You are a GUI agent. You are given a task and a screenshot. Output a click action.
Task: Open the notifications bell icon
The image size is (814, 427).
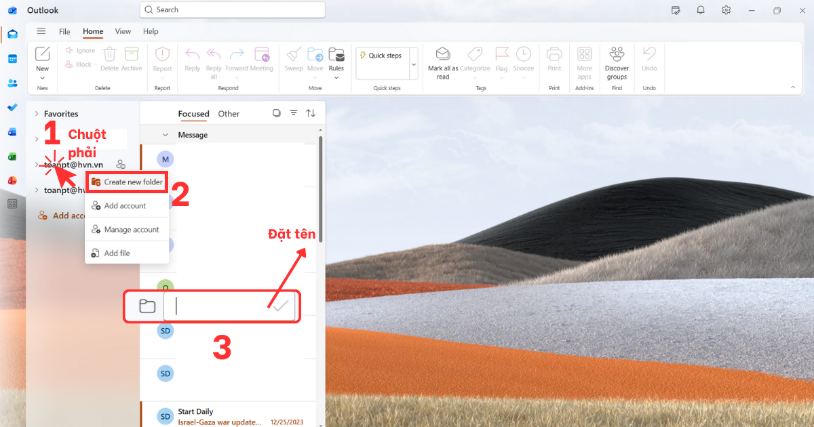click(x=701, y=10)
